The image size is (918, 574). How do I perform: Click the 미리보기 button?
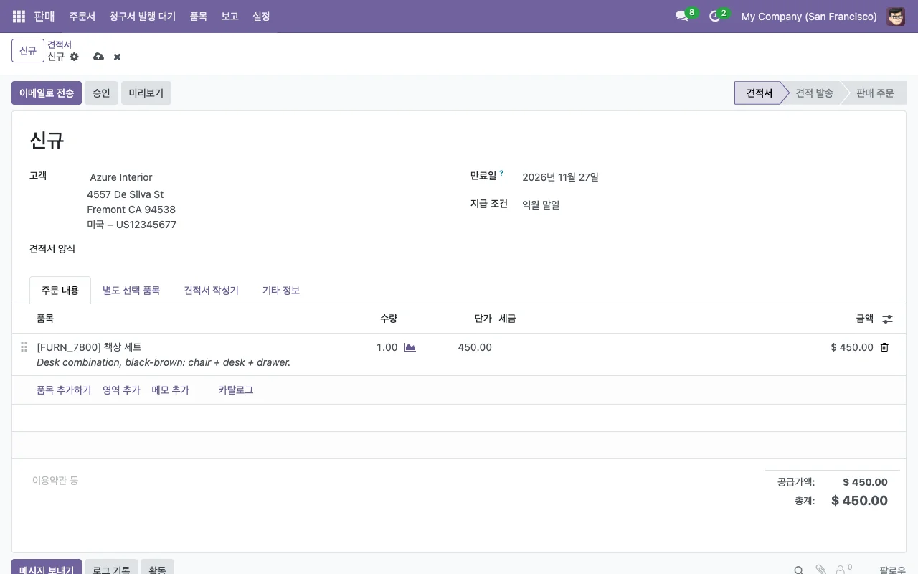pyautogui.click(x=146, y=93)
